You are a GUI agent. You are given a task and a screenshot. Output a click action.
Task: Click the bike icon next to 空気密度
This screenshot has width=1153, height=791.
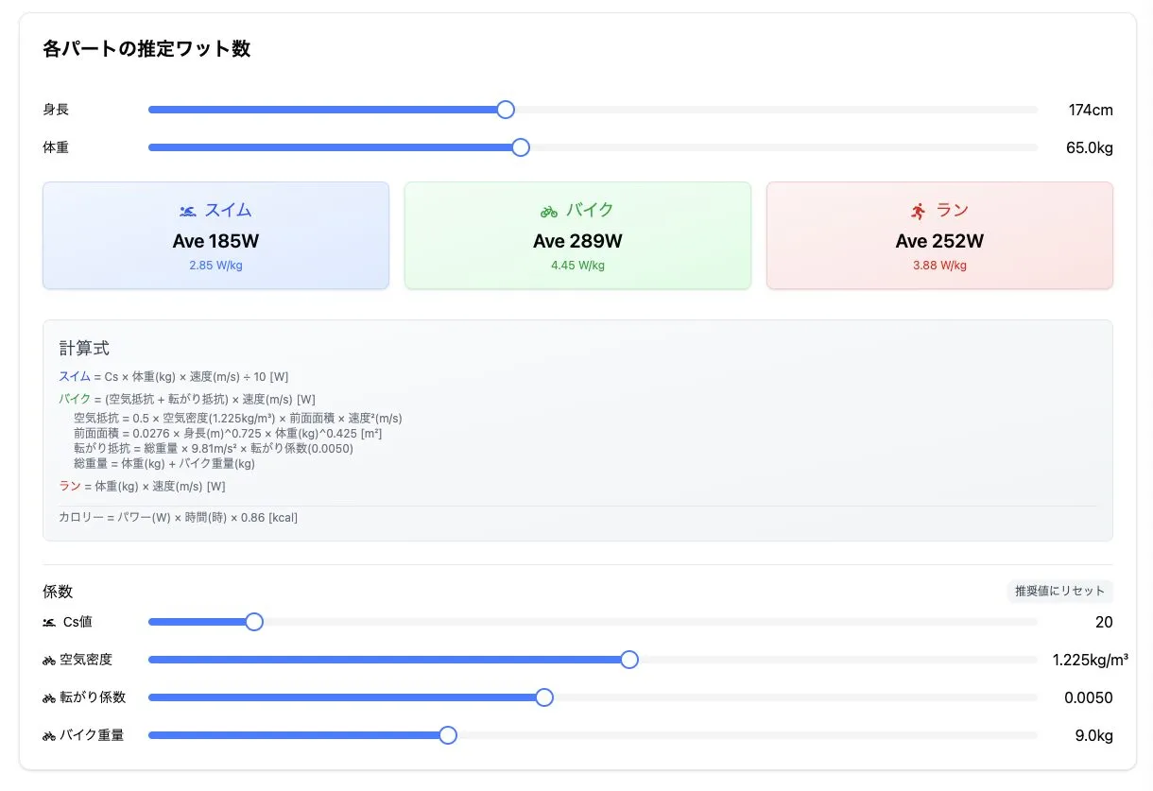point(49,660)
